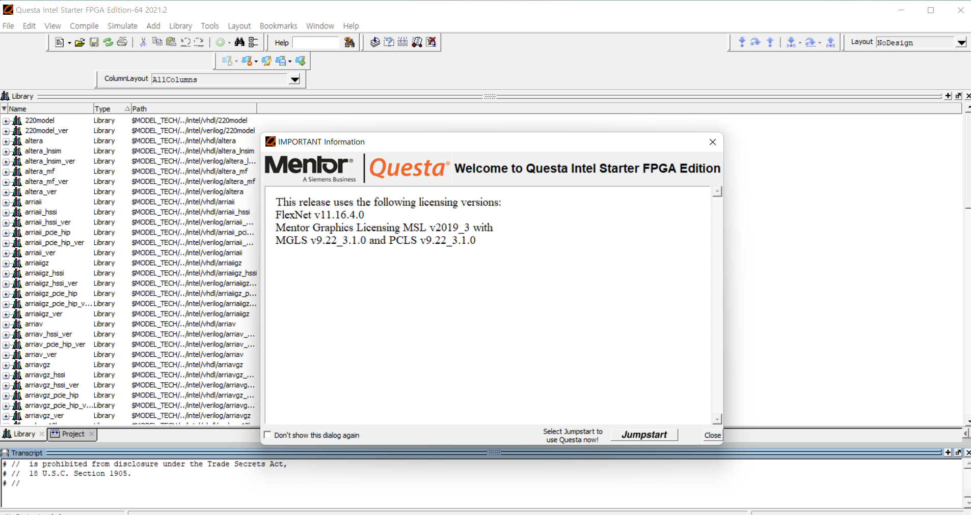Switch to the Project tab
The height and width of the screenshot is (515, 971).
point(73,434)
